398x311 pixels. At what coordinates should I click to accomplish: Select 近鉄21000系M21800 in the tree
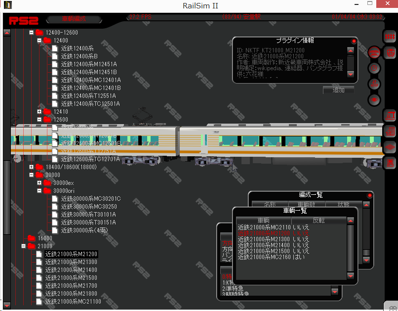(x=71, y=294)
